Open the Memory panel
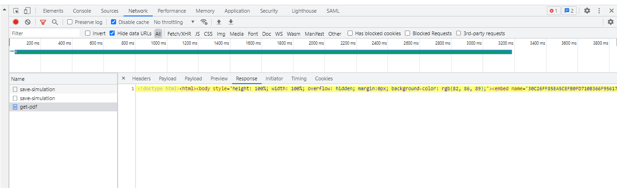Viewport: 617px width, 188px height. [x=205, y=11]
